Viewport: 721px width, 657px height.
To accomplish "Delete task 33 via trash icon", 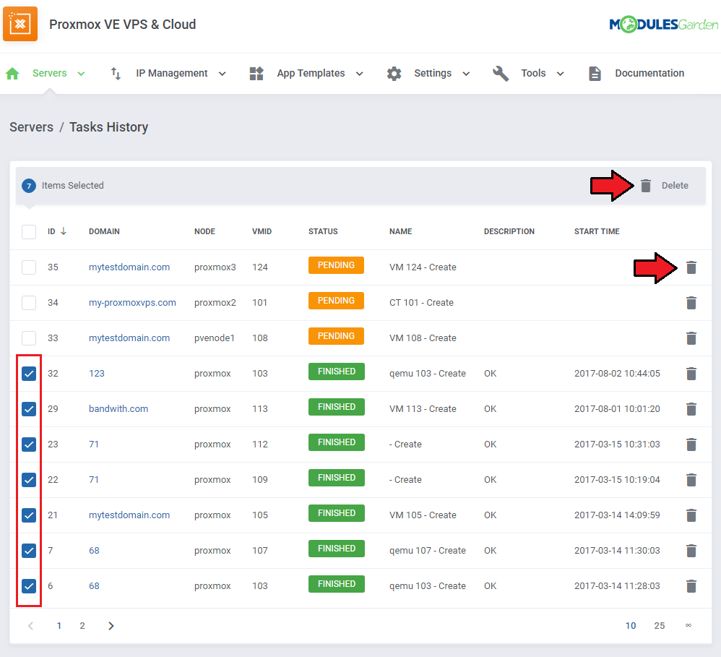I will pyautogui.click(x=691, y=338).
